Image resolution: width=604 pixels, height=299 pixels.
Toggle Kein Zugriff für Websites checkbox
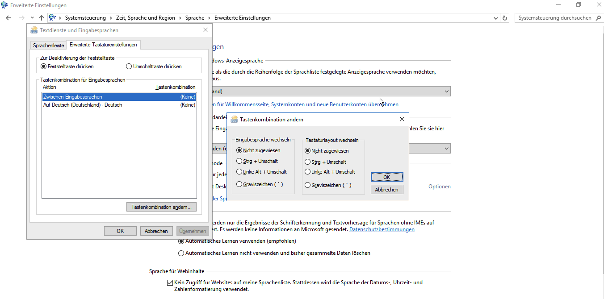pos(170,282)
